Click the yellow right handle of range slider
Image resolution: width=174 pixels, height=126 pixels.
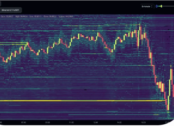pyautogui.click(x=161, y=6)
